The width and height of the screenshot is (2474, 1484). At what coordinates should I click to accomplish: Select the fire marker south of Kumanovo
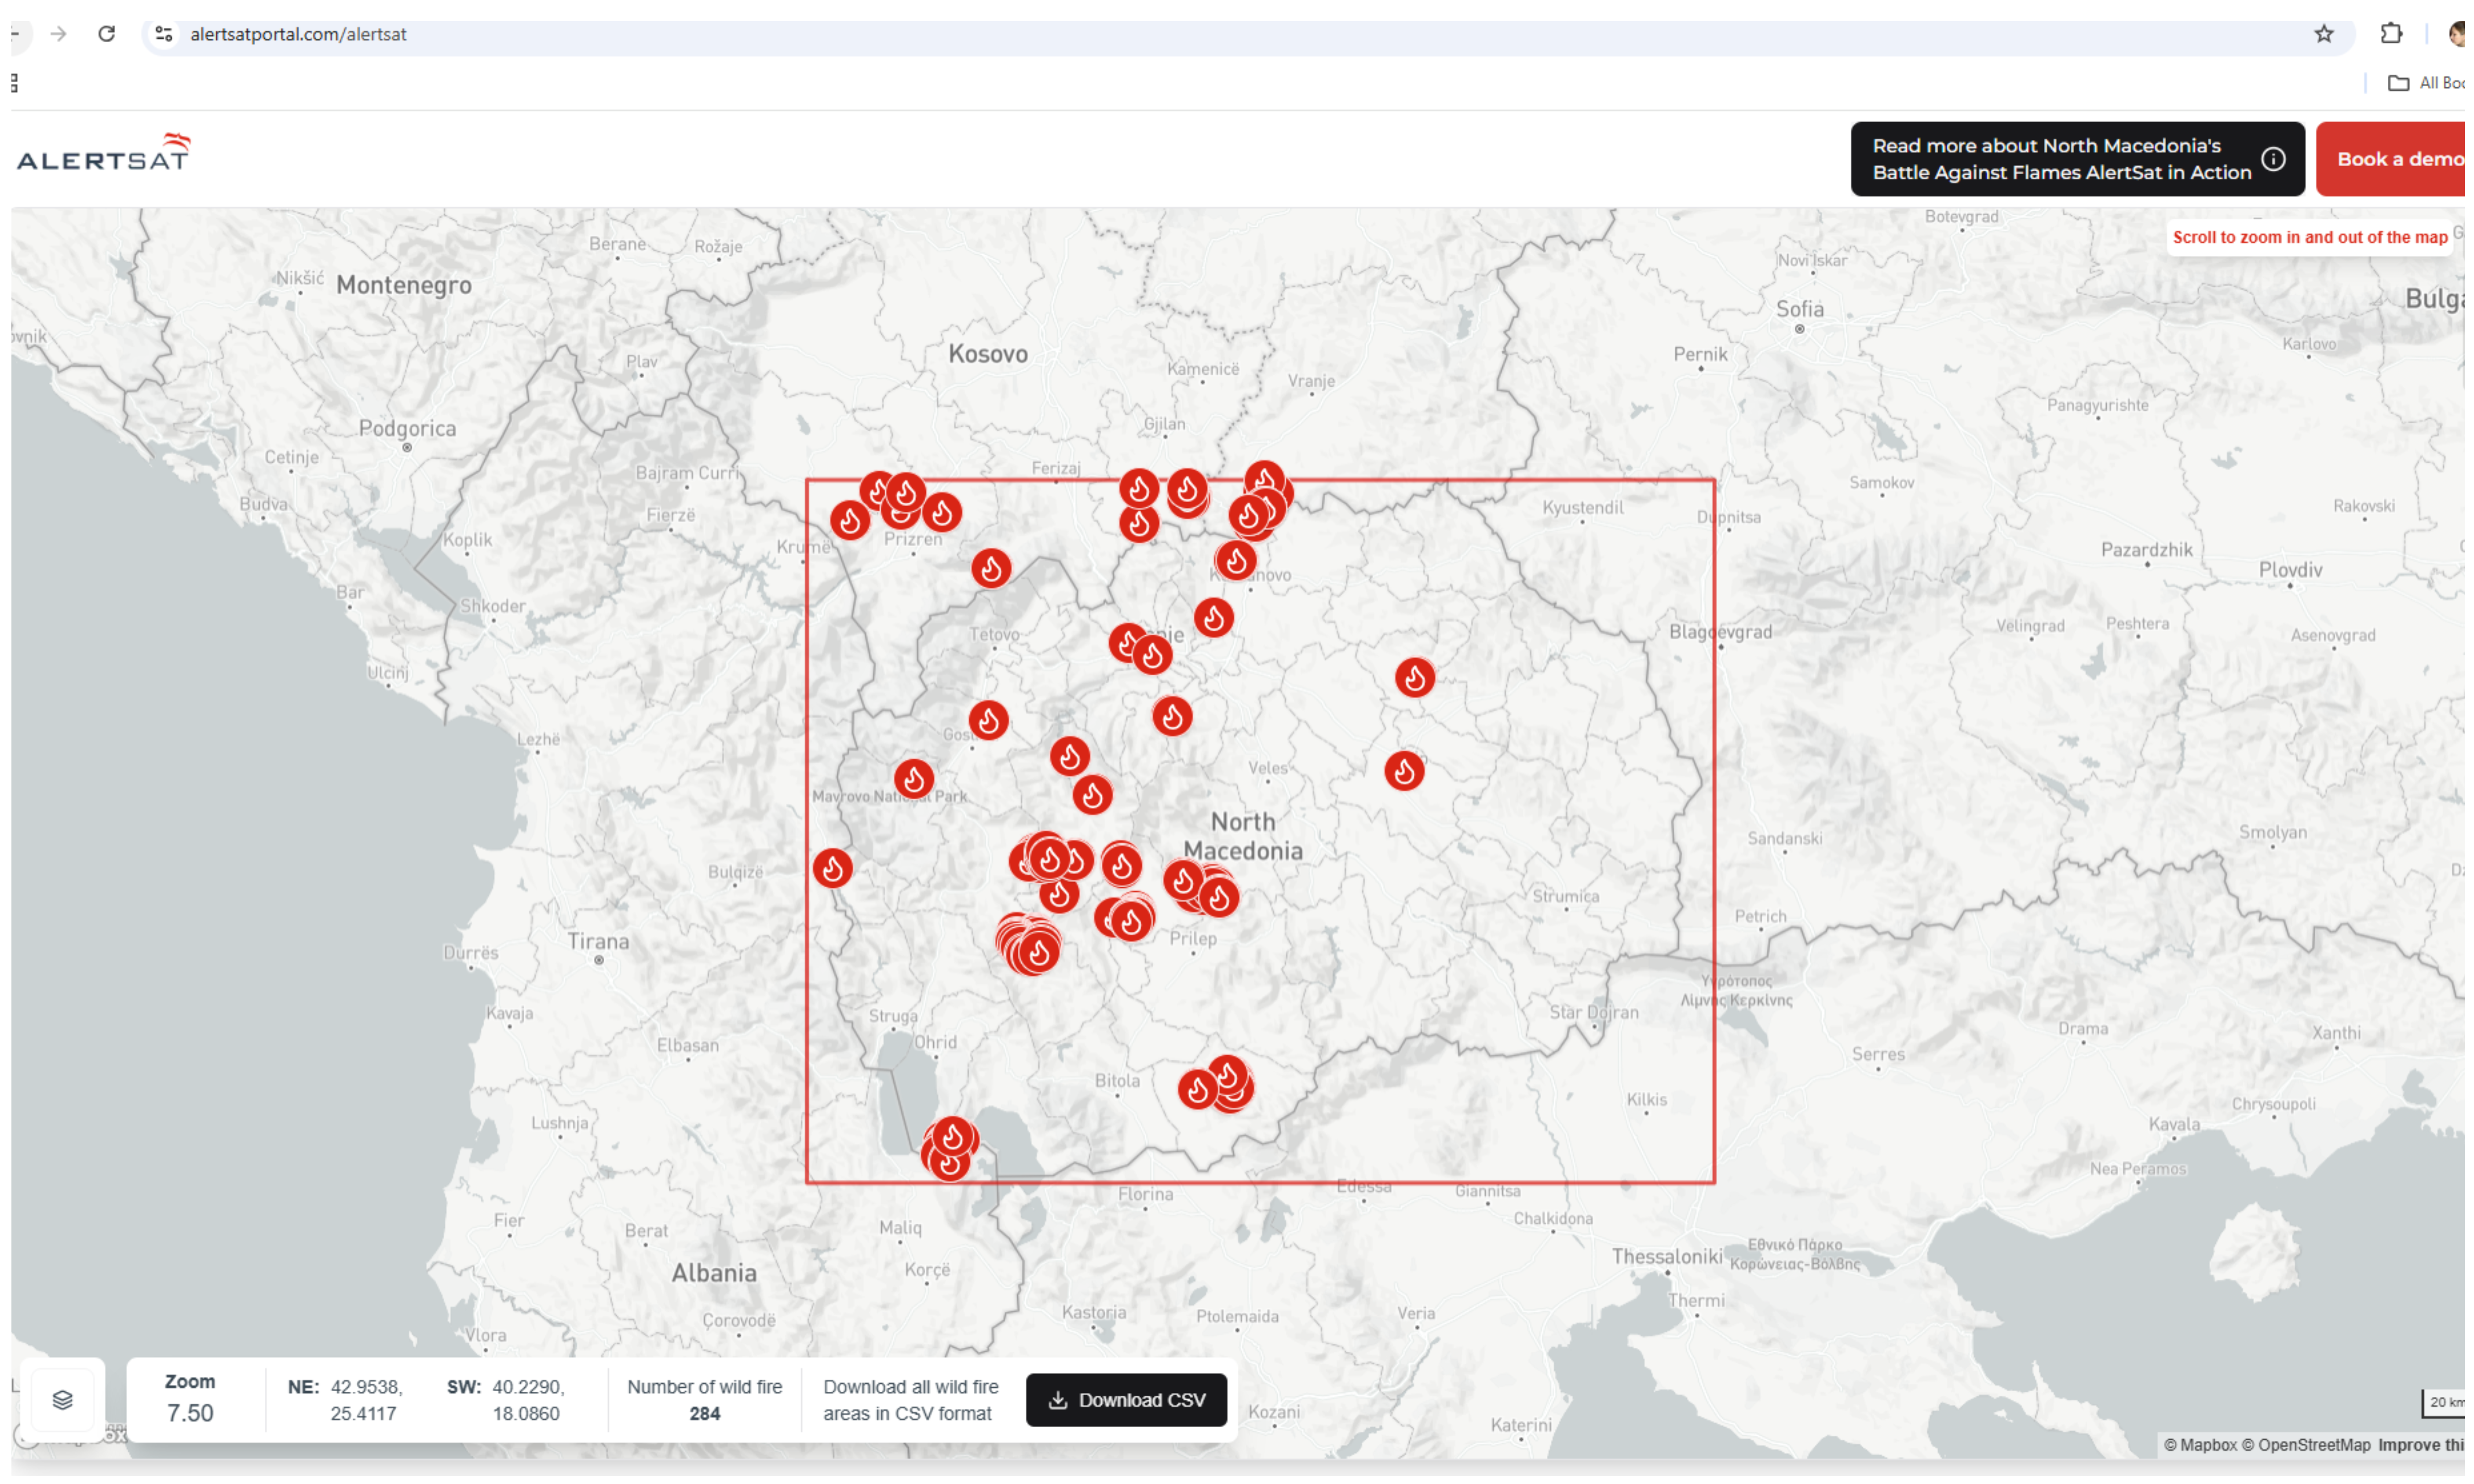click(x=1213, y=618)
